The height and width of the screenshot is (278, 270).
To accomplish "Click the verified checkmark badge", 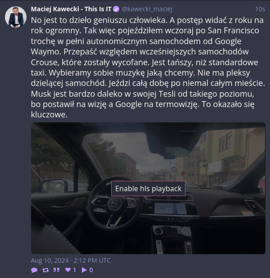I will [116, 9].
